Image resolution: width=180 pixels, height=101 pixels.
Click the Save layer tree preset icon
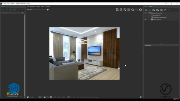tap(154, 10)
